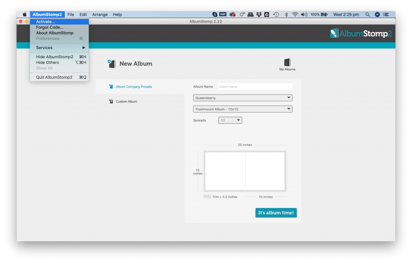Screen dimensions: 412x263
Task: Click the Skype icon in the menu bar
Action: tap(214, 14)
